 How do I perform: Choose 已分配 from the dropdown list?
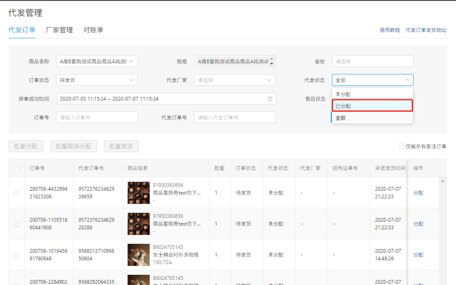pos(372,106)
